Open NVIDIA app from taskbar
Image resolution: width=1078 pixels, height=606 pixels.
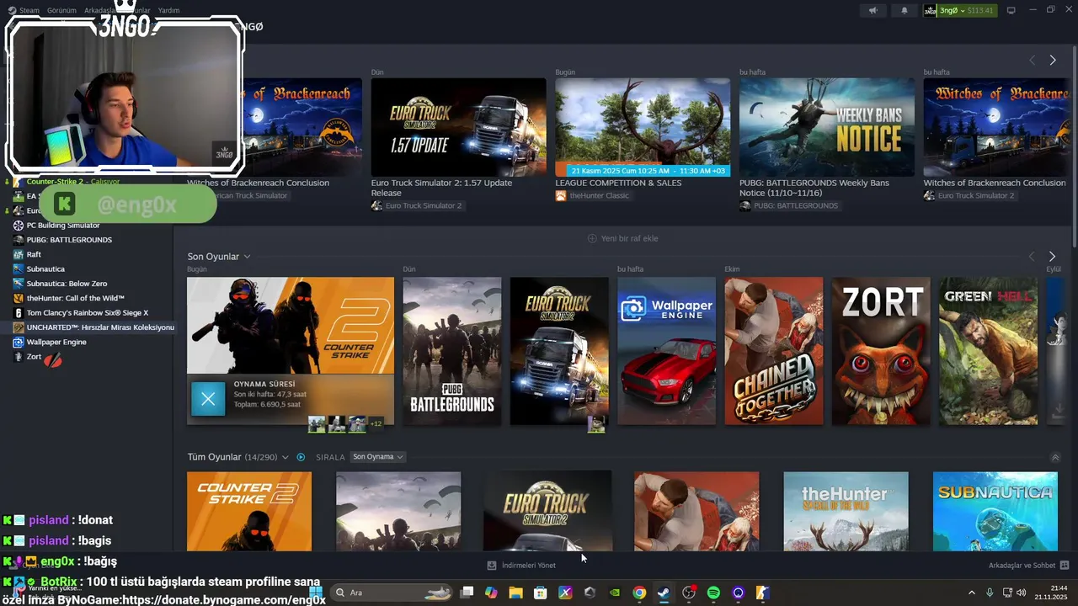[x=615, y=593]
